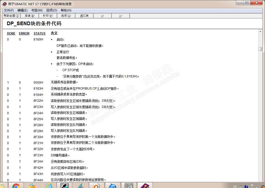Open the 帮助(H) menu

click(66, 10)
